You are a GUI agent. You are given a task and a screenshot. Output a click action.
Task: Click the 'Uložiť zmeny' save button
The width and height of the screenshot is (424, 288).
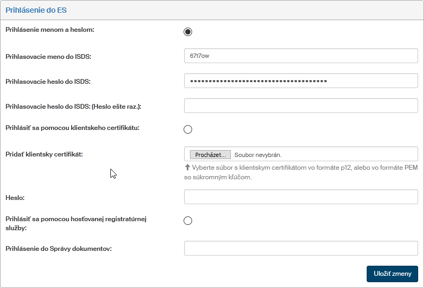pyautogui.click(x=392, y=274)
